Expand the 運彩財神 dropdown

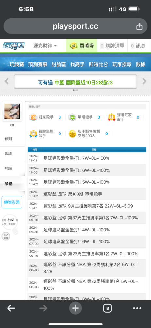pos(45,46)
